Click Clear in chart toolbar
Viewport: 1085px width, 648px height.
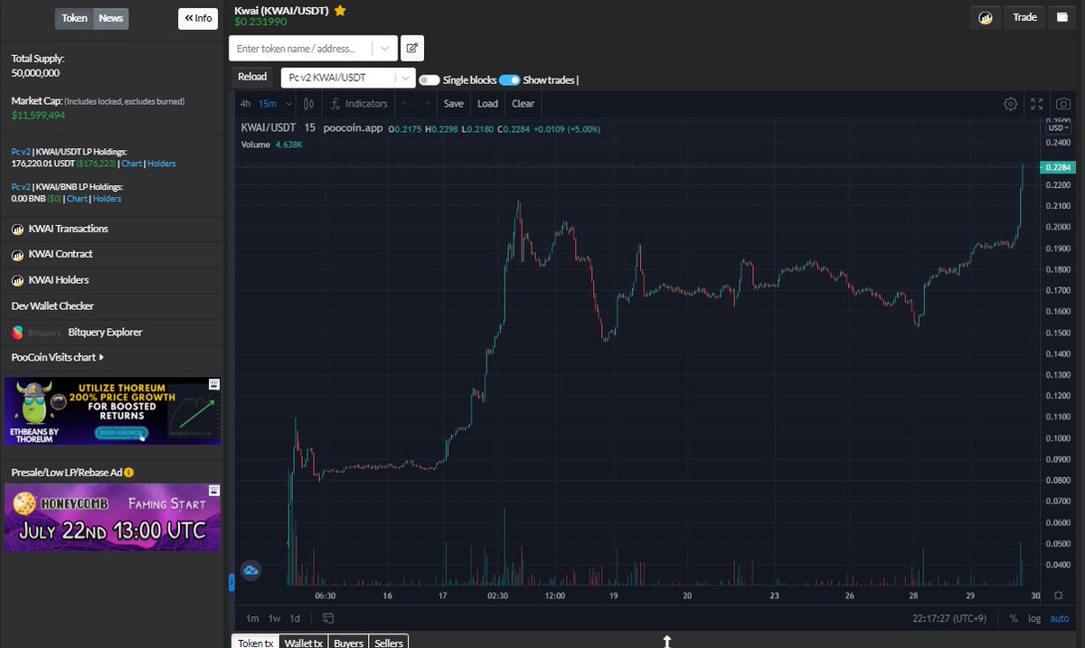click(523, 104)
